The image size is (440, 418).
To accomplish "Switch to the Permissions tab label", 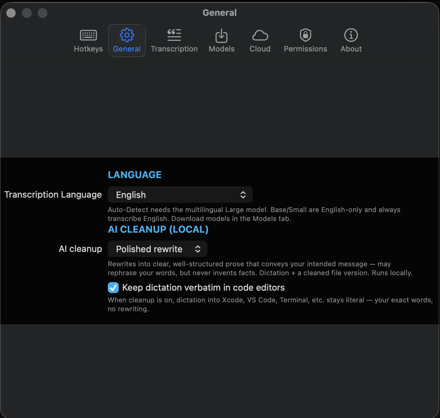I will (305, 49).
